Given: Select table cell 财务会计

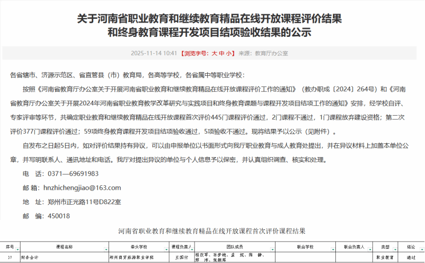Looking at the screenshot, I should pyautogui.click(x=30, y=257).
